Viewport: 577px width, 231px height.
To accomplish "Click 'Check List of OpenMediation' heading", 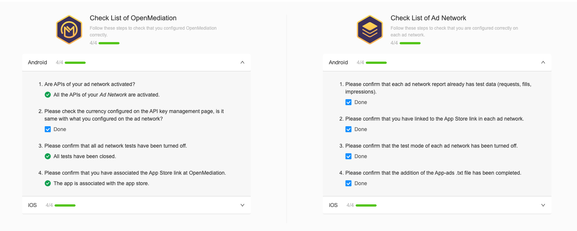I will 133,18.
